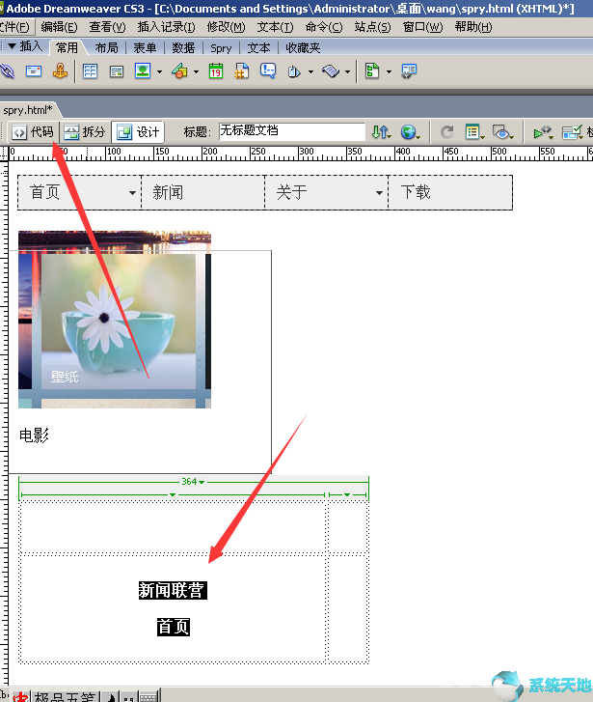
Task: Click Preview in Browser globe icon
Action: (x=409, y=132)
